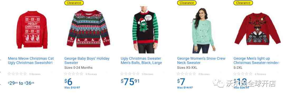Open George Men's light up Christmas Sweater link

pyautogui.click(x=256, y=61)
